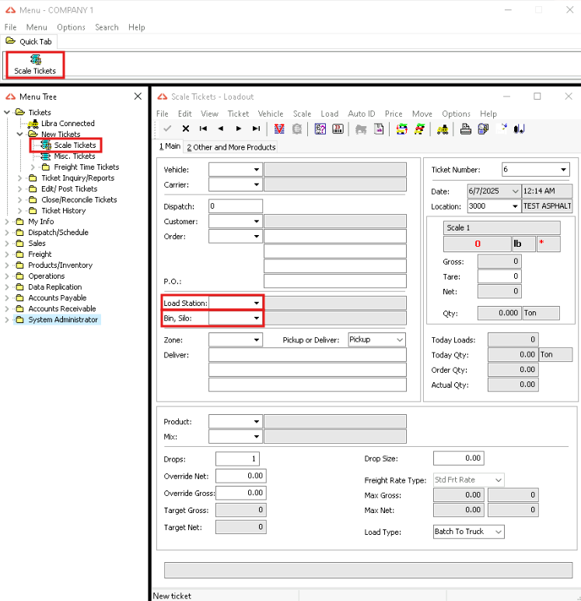
Task: Click the print preview toolbar icon
Action: pos(483,128)
